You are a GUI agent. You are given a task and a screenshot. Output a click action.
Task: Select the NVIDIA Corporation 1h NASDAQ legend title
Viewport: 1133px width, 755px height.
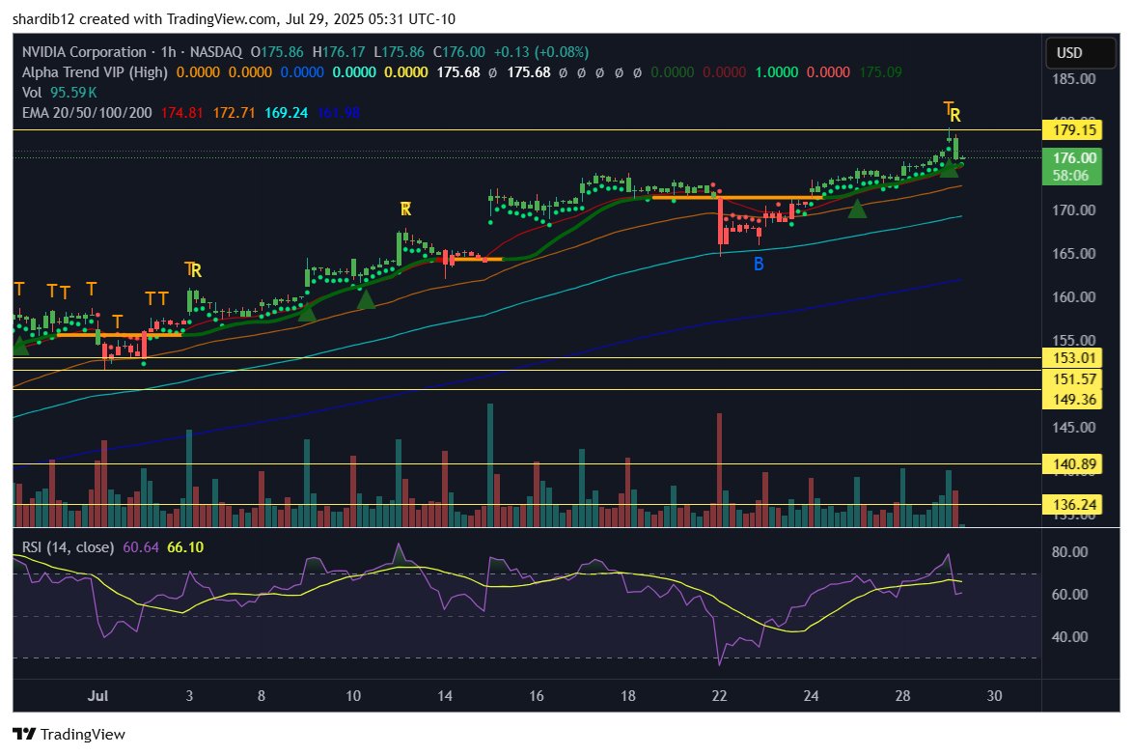click(x=131, y=52)
